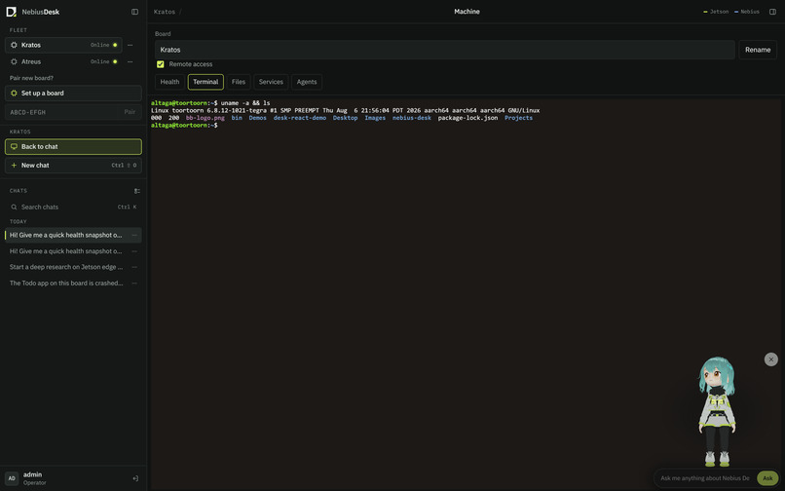Click 'Images' in terminal listing
This screenshot has width=785, height=491.
tap(375, 118)
